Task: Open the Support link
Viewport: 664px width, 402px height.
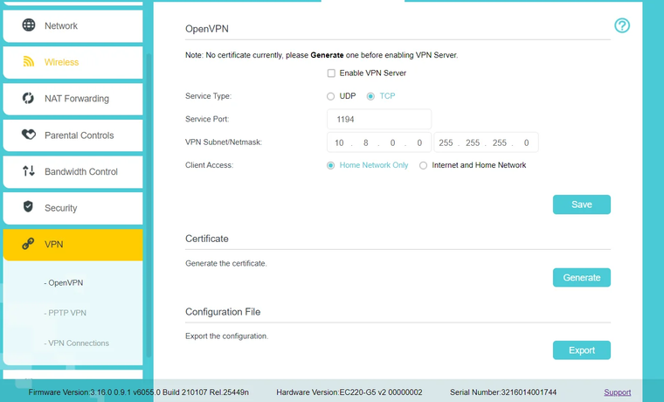Action: point(617,392)
